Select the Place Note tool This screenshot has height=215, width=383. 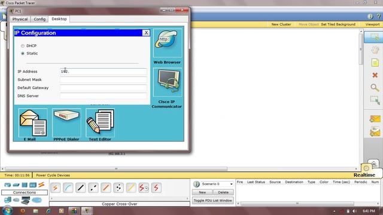click(x=375, y=63)
